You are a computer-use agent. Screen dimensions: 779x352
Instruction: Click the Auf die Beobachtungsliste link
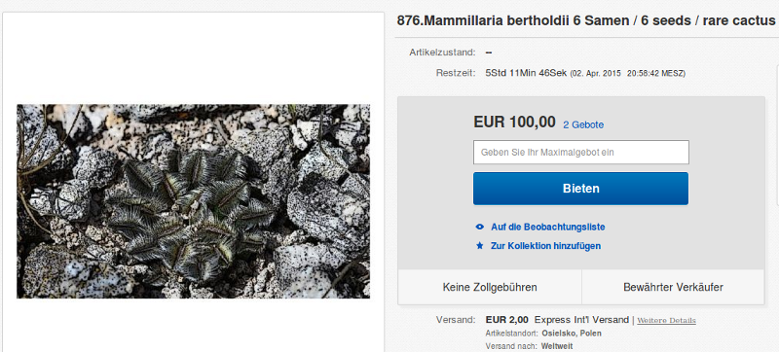point(547,228)
